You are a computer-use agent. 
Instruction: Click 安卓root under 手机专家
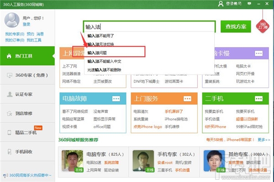pyautogui.click(x=165, y=163)
